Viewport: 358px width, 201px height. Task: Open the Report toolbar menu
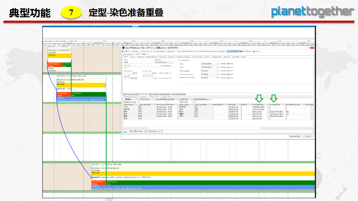click(x=172, y=51)
